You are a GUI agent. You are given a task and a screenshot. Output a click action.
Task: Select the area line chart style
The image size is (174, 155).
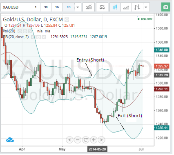tap(126, 7)
